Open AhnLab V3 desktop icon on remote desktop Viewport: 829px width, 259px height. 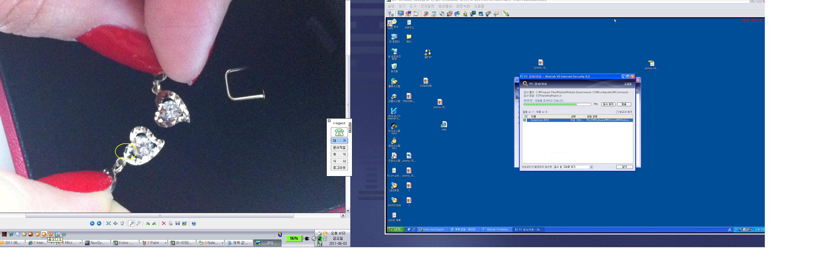[394, 113]
